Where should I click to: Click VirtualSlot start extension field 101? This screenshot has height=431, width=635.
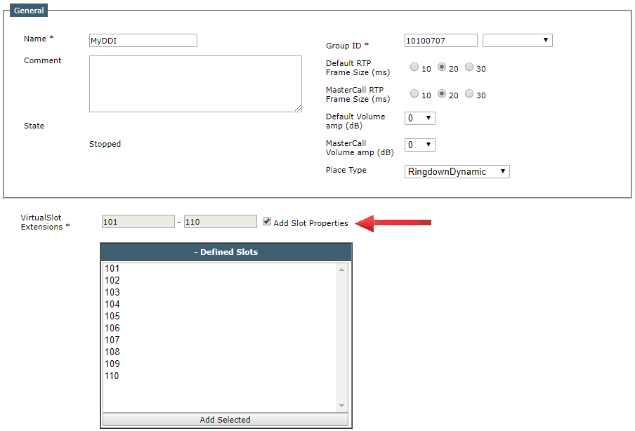tap(138, 221)
